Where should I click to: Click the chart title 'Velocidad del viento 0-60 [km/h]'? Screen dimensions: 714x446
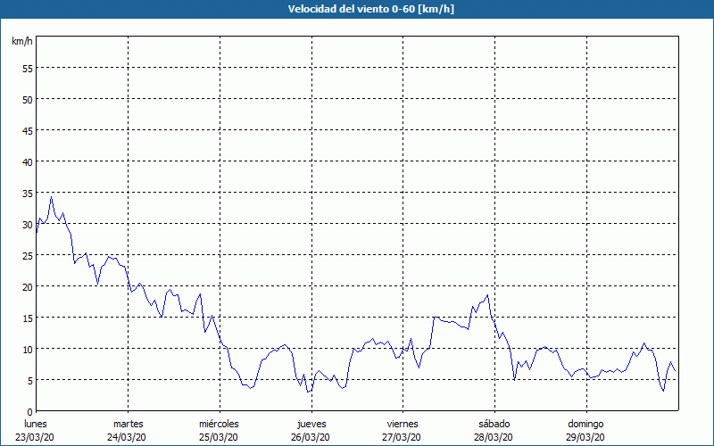371,9
